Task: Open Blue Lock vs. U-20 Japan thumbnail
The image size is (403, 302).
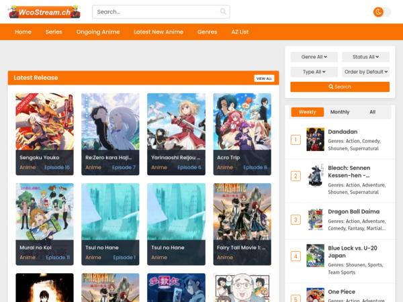Action: (315, 256)
